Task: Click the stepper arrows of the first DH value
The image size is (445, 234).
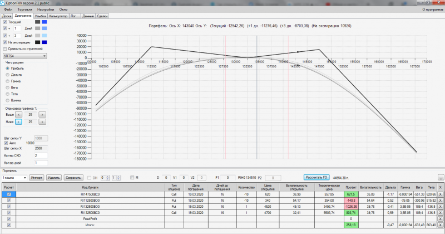Action: [107, 178]
